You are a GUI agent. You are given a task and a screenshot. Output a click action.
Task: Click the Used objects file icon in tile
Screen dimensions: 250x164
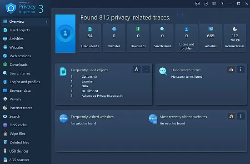point(90,29)
